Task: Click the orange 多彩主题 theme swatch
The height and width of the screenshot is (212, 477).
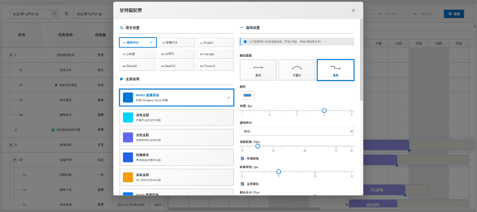Action: click(128, 177)
